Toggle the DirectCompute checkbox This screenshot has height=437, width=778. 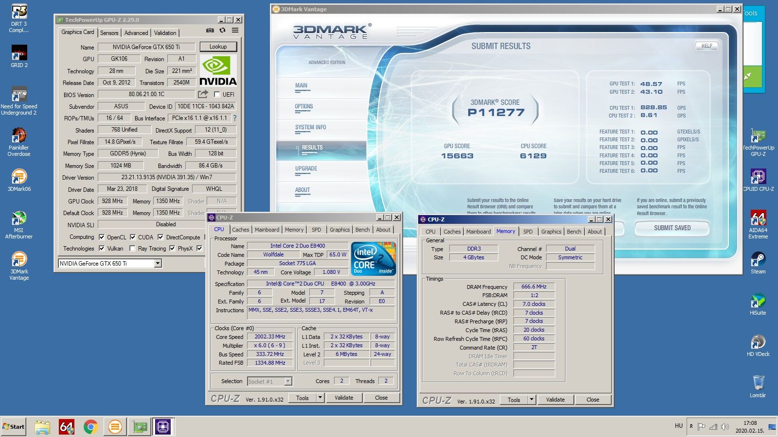pyautogui.click(x=160, y=237)
